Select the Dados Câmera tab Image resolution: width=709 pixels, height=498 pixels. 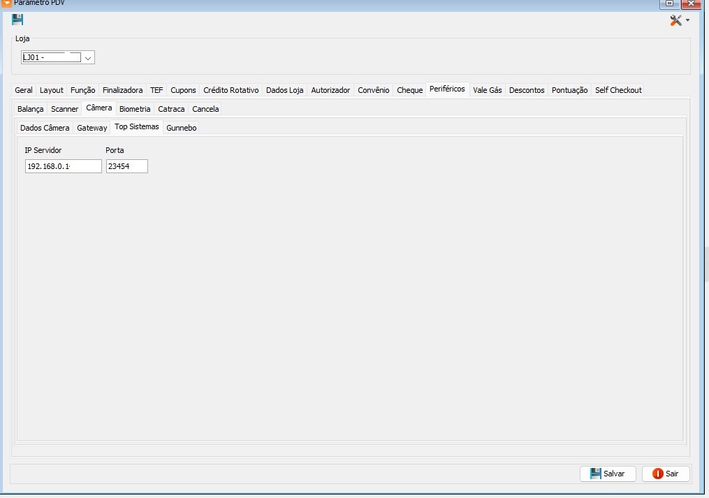point(45,128)
